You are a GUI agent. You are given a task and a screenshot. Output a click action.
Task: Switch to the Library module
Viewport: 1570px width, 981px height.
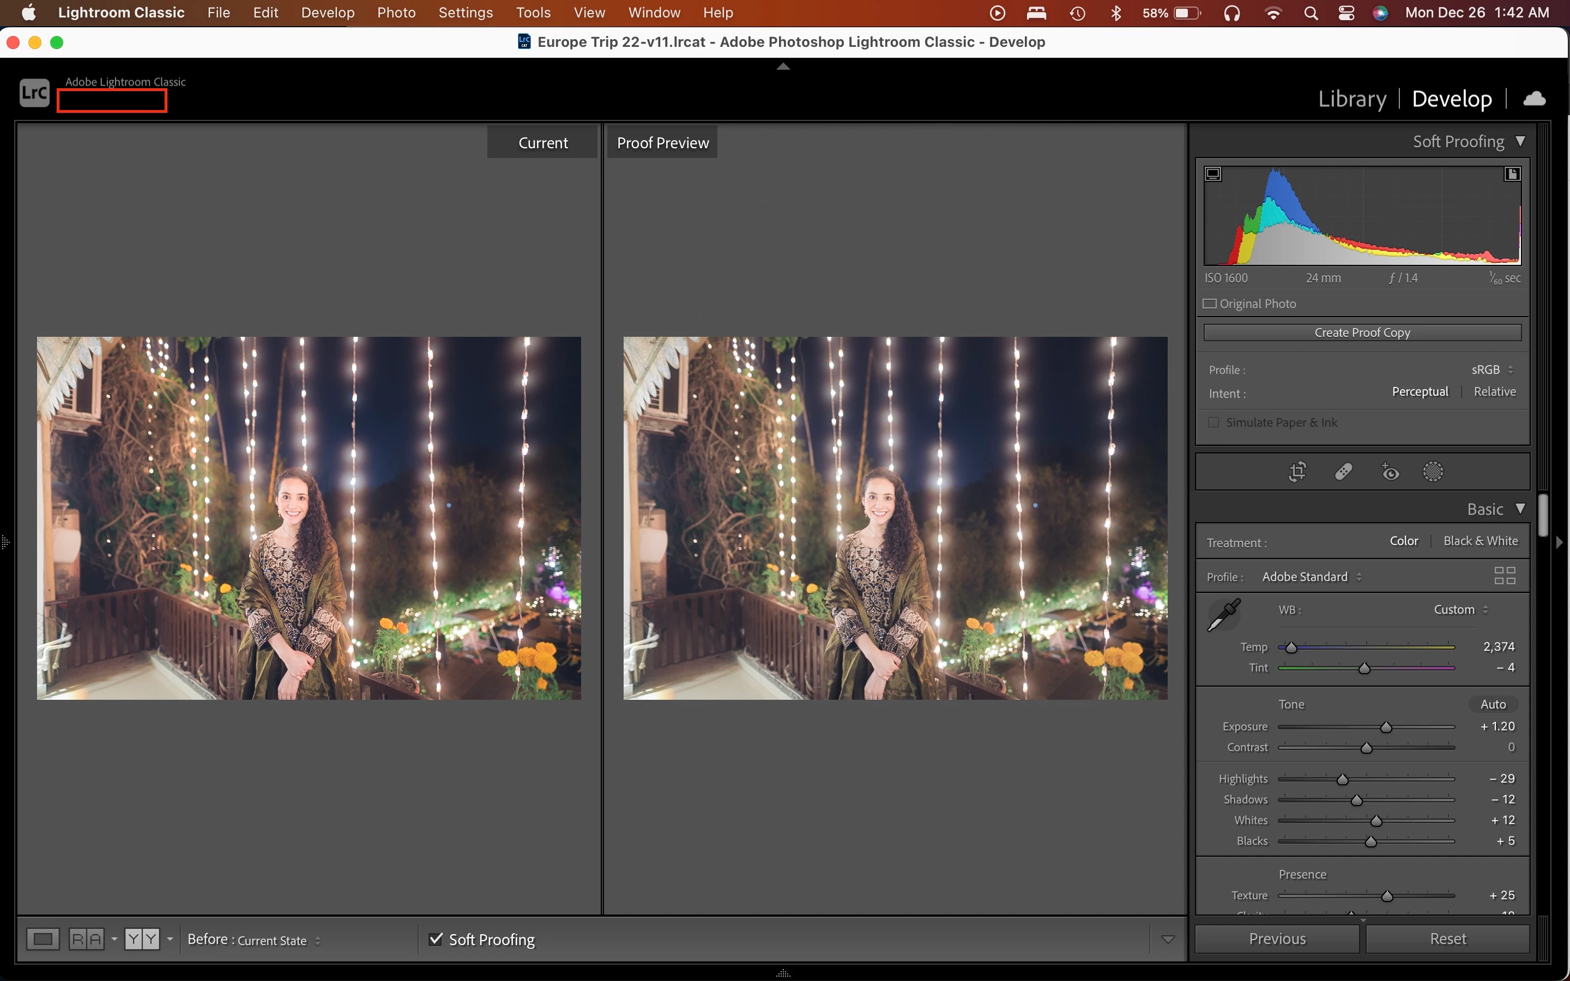[x=1352, y=99]
